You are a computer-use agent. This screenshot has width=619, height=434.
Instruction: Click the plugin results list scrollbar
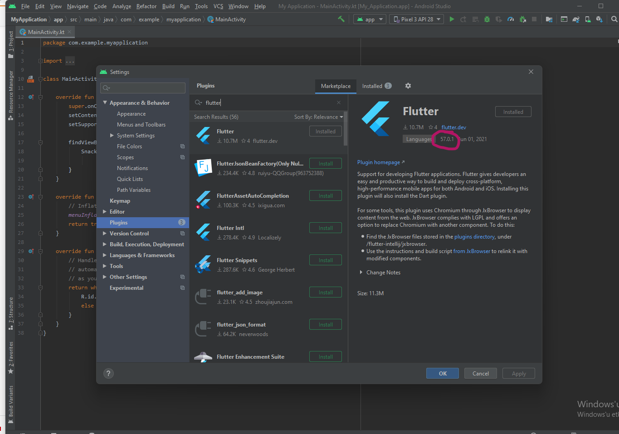click(346, 128)
